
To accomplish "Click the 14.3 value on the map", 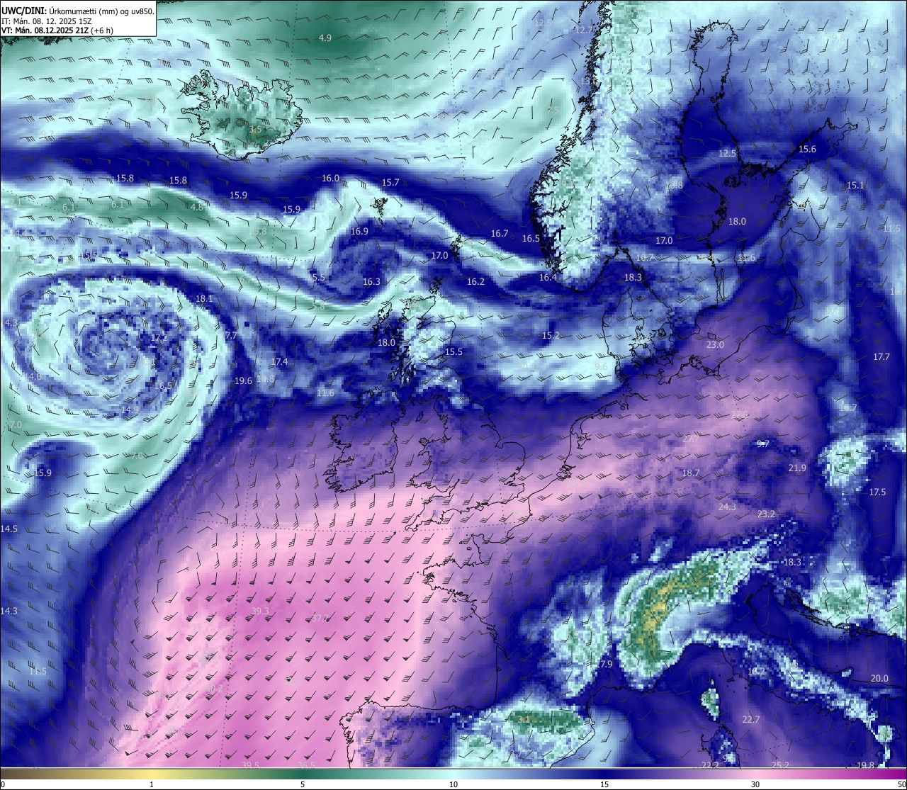I will pyautogui.click(x=9, y=611).
